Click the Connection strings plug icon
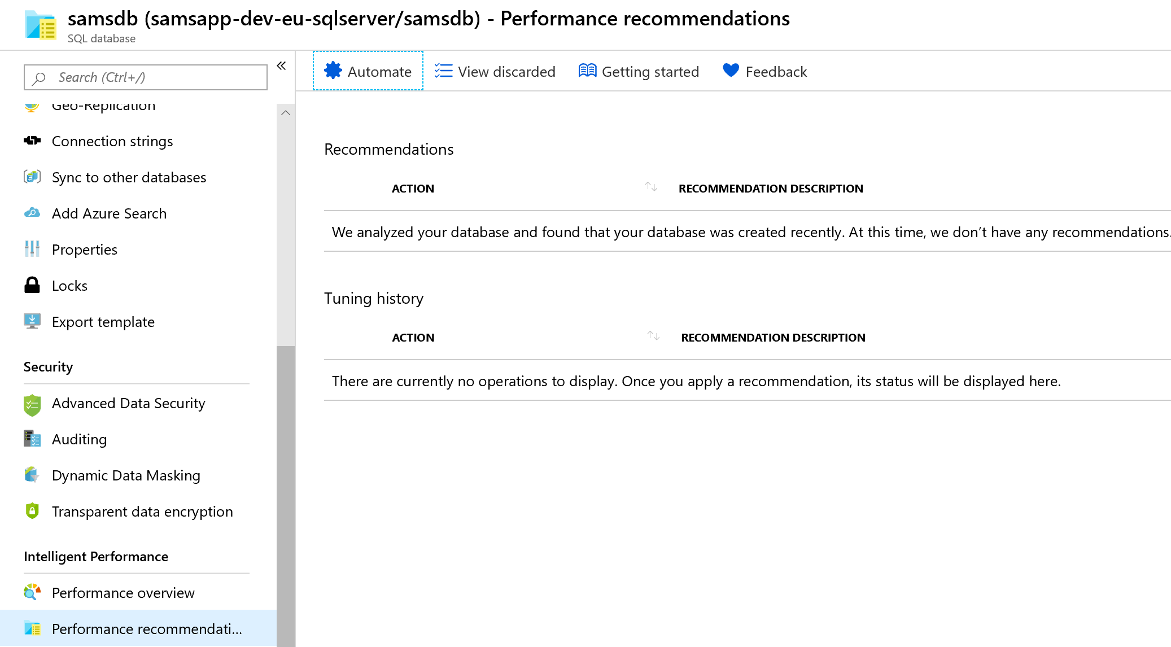The image size is (1171, 647). pos(32,141)
